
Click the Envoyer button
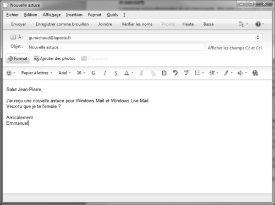19,24
